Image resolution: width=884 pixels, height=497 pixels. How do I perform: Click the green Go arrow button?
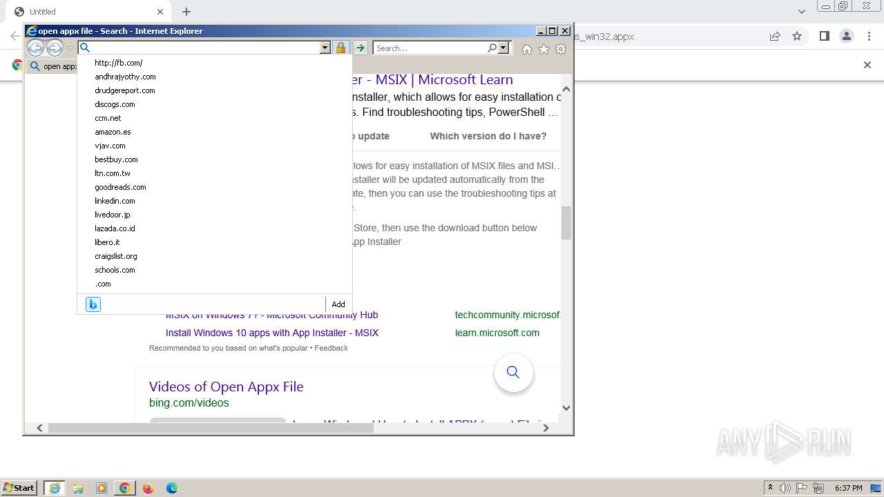click(x=361, y=48)
